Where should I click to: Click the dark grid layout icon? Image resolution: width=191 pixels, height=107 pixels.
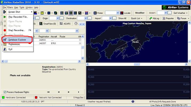pyautogui.click(x=75, y=13)
